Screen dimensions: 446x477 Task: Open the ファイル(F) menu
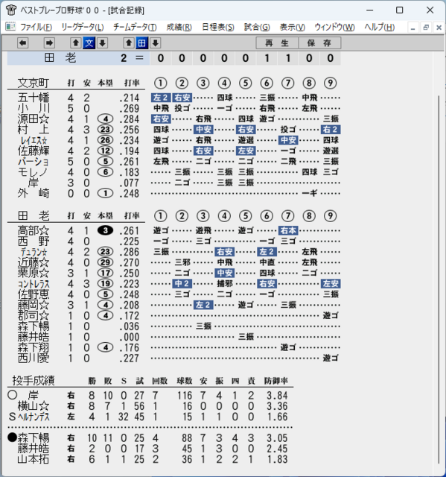click(x=36, y=27)
